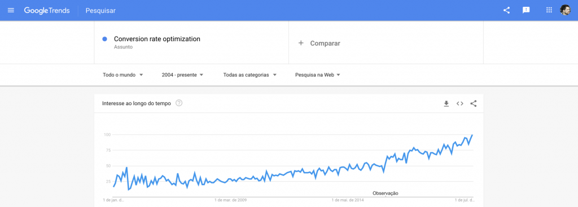The width and height of the screenshot is (578, 207).
Task: Expand the Todas as categorias dropdown
Action: pyautogui.click(x=250, y=75)
